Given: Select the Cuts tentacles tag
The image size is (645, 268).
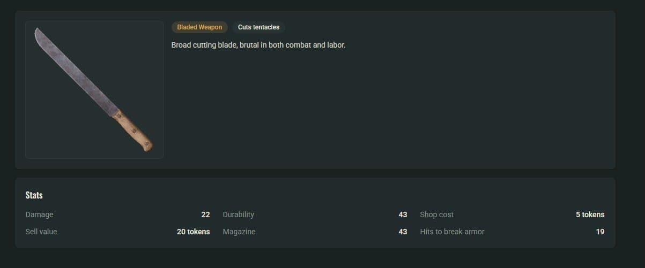Looking at the screenshot, I should 258,27.
